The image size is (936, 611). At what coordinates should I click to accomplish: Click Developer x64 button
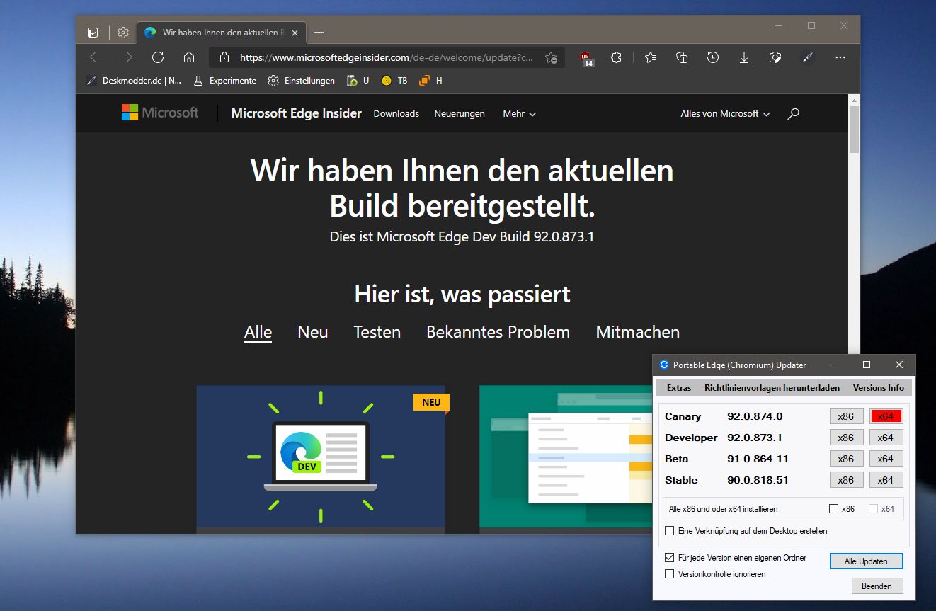coord(886,438)
